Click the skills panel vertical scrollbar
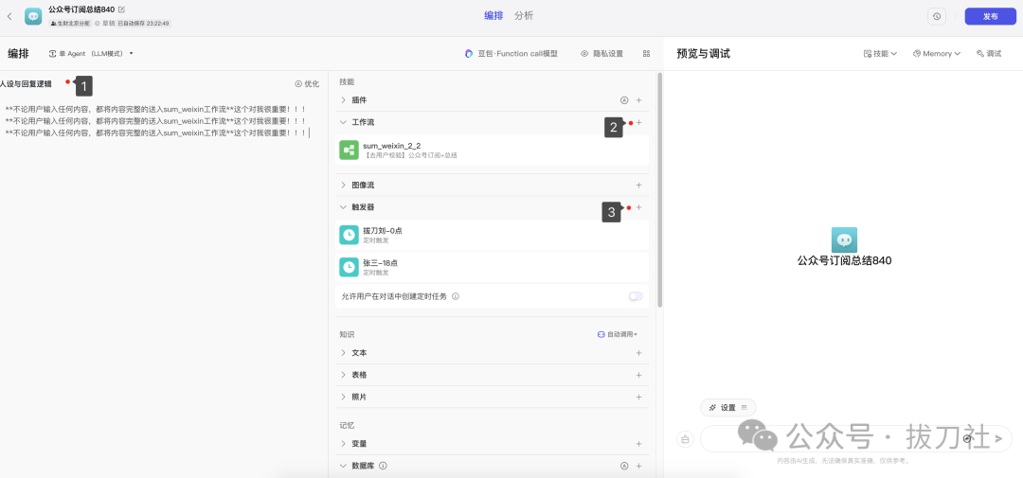The image size is (1023, 478). tap(659, 189)
